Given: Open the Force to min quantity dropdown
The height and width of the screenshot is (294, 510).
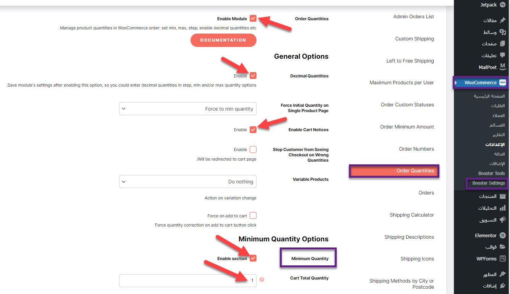Looking at the screenshot, I should tap(188, 109).
